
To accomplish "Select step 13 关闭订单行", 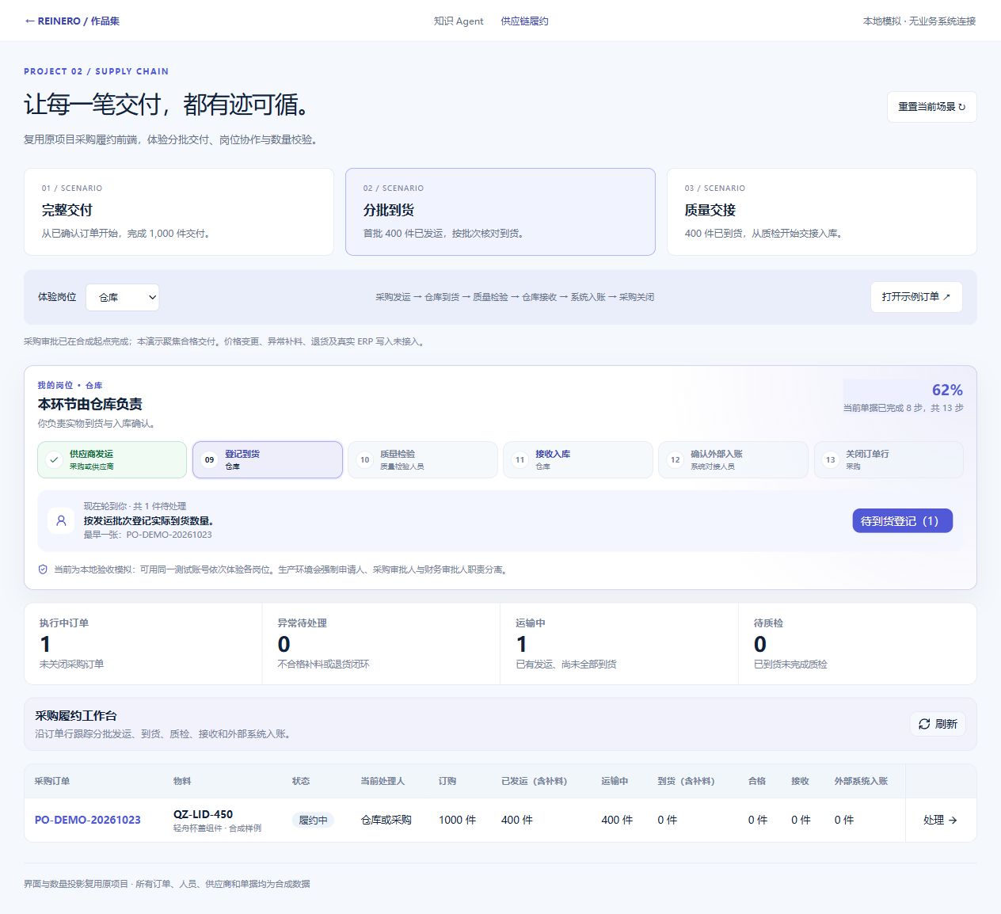I will coord(889,459).
